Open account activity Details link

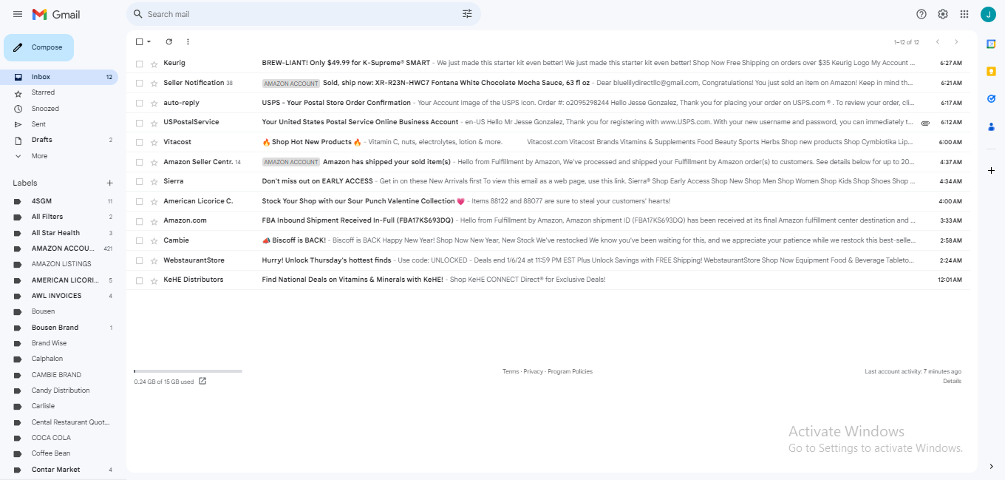tap(952, 381)
